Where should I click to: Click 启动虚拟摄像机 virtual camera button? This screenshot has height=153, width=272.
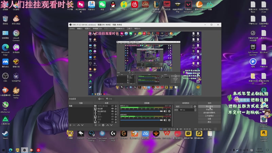pyautogui.click(x=209, y=113)
